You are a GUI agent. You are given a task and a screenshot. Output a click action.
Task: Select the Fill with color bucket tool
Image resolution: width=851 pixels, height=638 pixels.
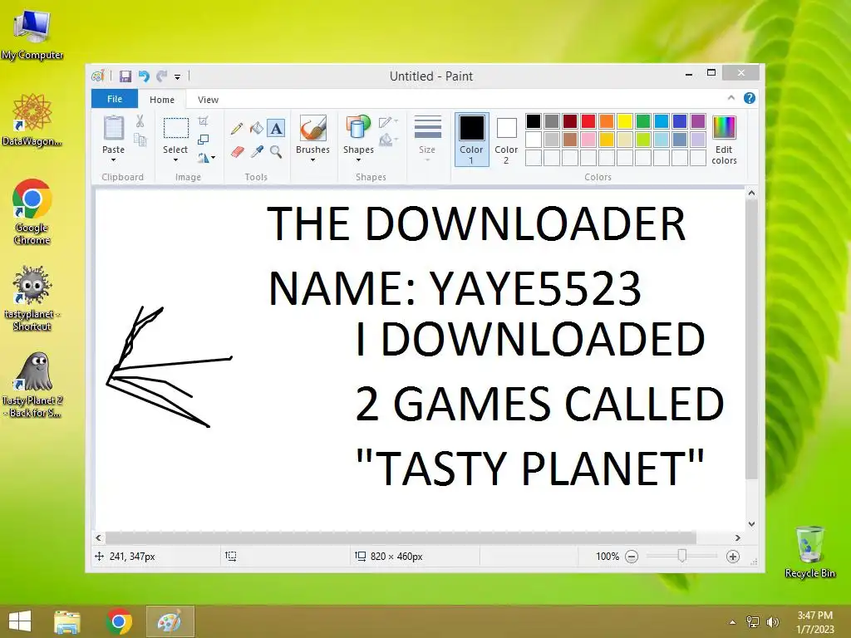(x=256, y=129)
